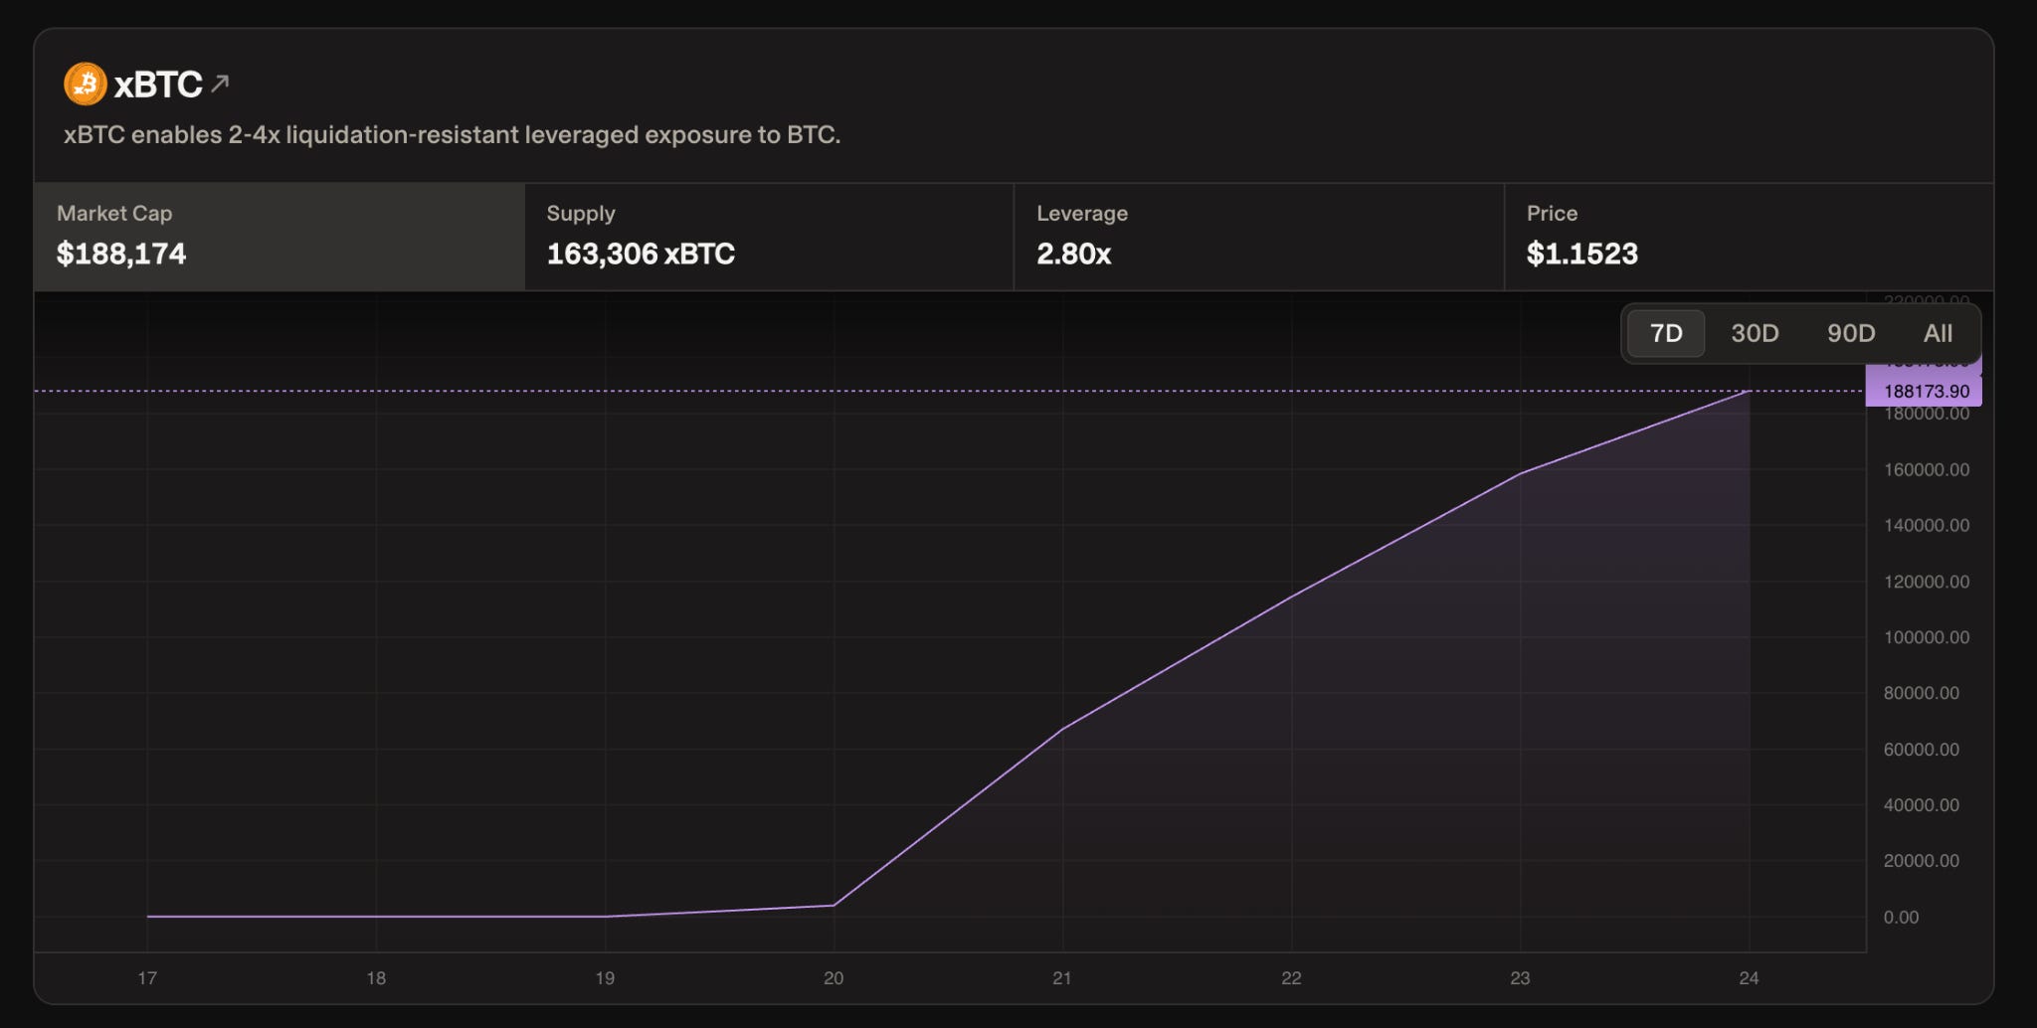
Task: Select the Leverage metric card
Action: [1259, 237]
